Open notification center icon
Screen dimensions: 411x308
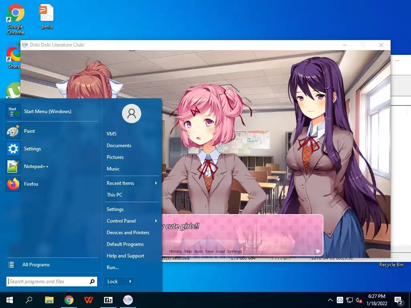pyautogui.click(x=399, y=300)
